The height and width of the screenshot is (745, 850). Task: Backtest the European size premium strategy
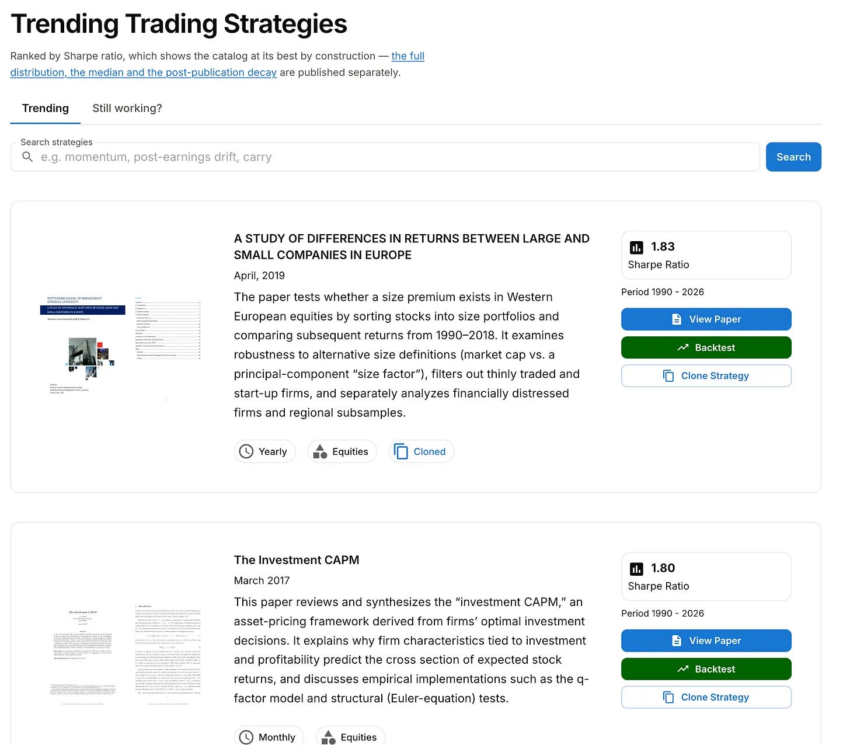(706, 347)
